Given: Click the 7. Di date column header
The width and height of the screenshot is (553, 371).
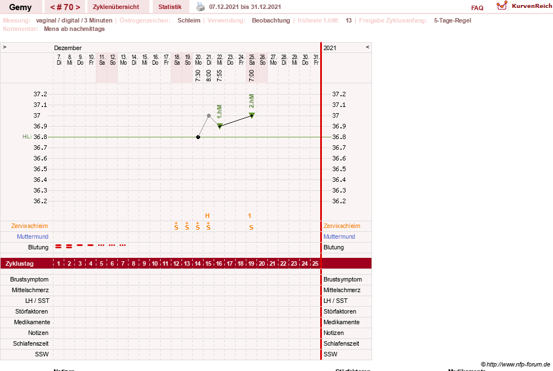Looking at the screenshot, I should click(x=59, y=60).
